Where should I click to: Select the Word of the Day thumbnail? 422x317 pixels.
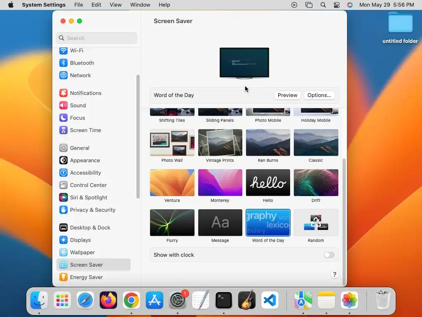click(x=268, y=222)
